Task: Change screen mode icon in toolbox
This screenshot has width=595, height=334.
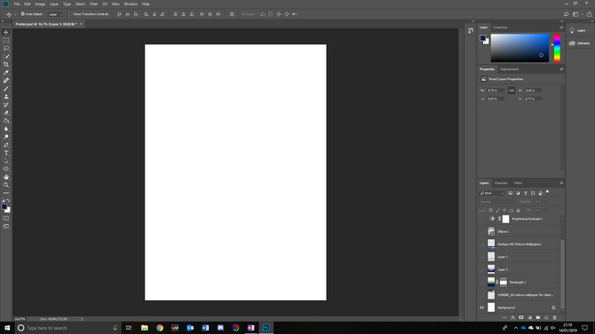Action: pos(6,227)
